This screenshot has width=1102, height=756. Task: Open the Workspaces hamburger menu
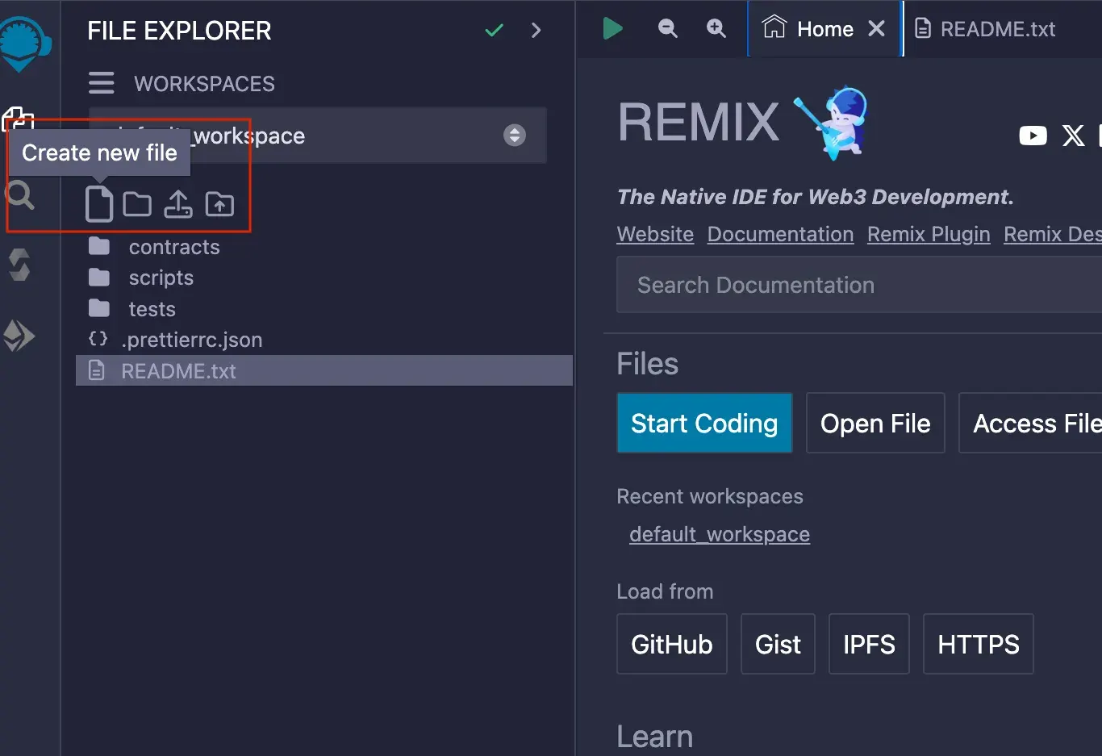[101, 83]
